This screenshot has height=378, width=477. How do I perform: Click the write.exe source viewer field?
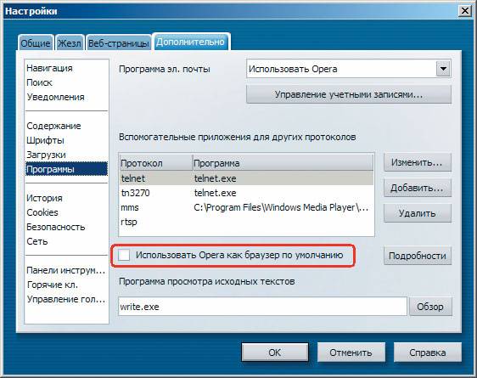262,307
